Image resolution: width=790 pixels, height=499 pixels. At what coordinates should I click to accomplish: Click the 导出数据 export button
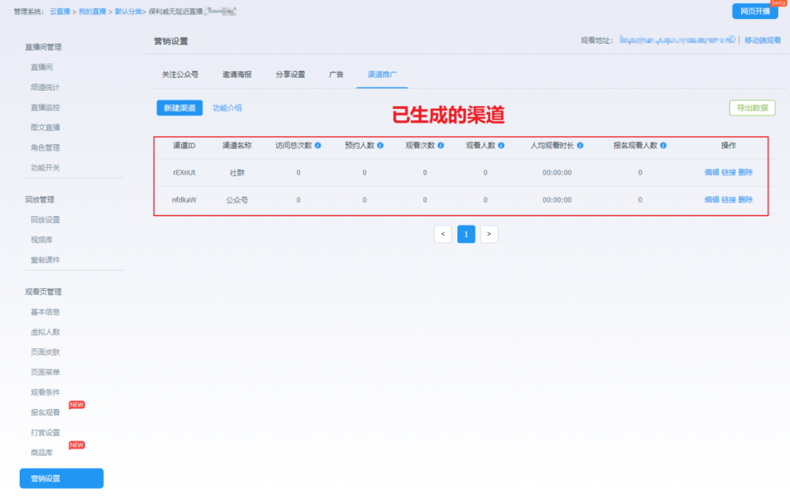click(752, 108)
